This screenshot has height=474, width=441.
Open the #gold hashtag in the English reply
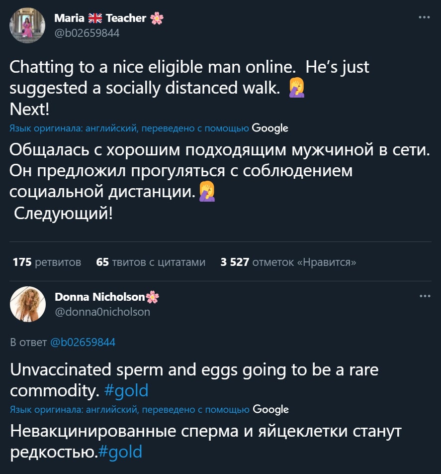[x=126, y=390]
